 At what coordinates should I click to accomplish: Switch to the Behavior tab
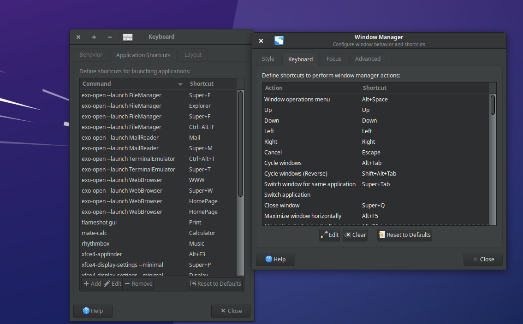click(91, 55)
